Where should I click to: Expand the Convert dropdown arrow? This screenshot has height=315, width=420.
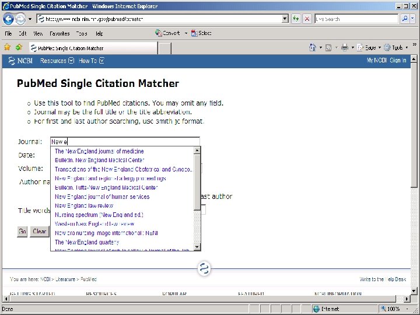pos(186,33)
